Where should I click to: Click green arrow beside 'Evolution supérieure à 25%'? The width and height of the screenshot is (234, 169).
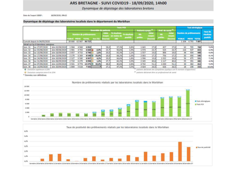point(25,70)
